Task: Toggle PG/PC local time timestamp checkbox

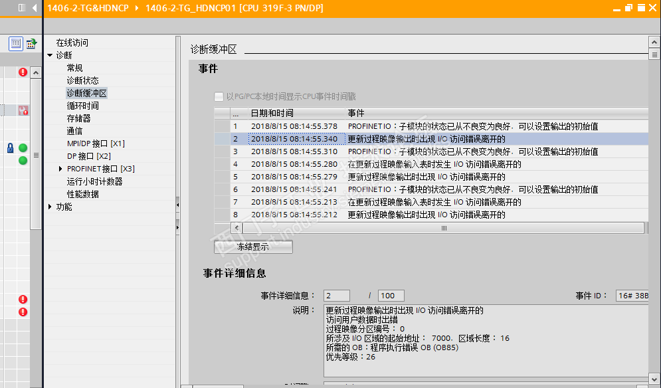Action: click(x=219, y=96)
